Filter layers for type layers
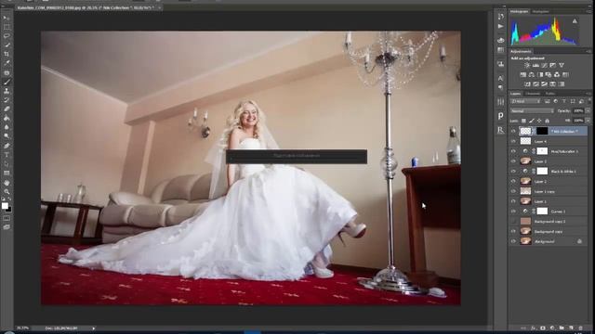This screenshot has height=334, width=595. click(564, 101)
